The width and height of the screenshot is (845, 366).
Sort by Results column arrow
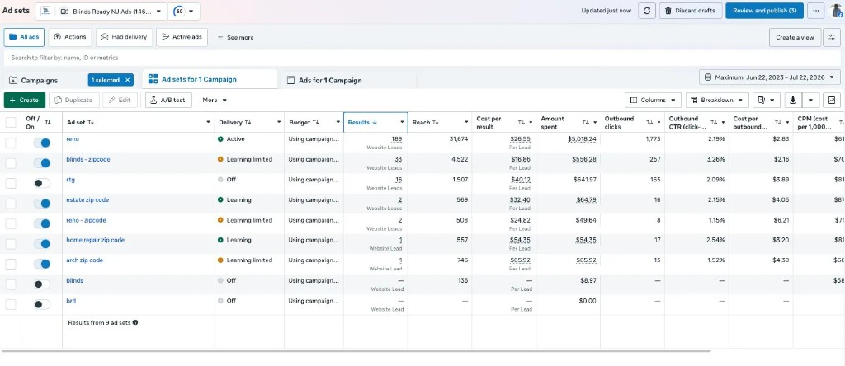[x=375, y=122]
